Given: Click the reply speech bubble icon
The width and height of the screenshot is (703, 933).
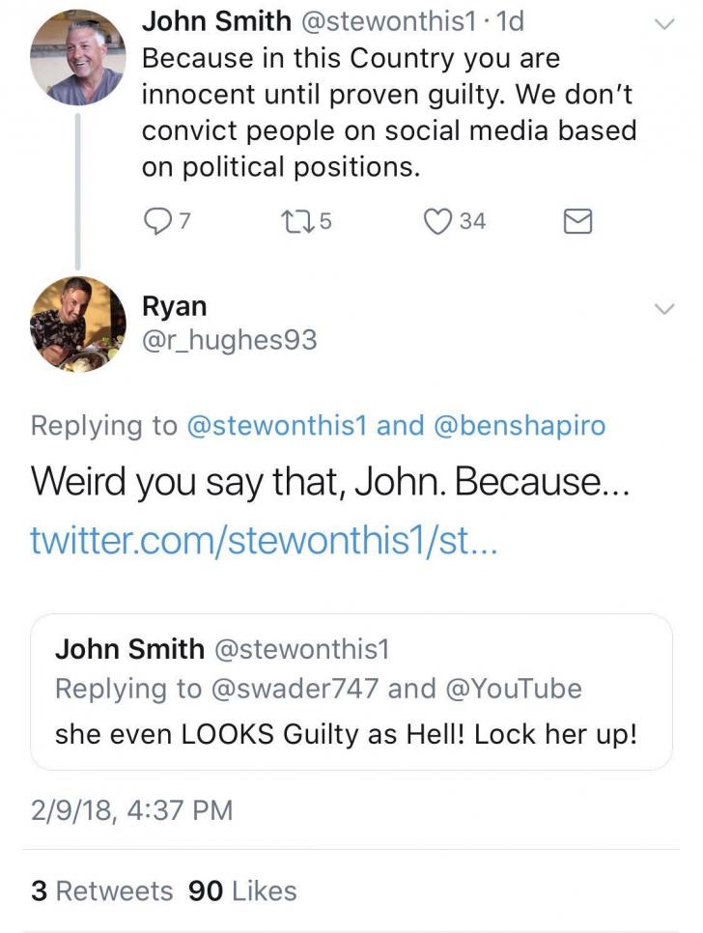Looking at the screenshot, I should (160, 221).
